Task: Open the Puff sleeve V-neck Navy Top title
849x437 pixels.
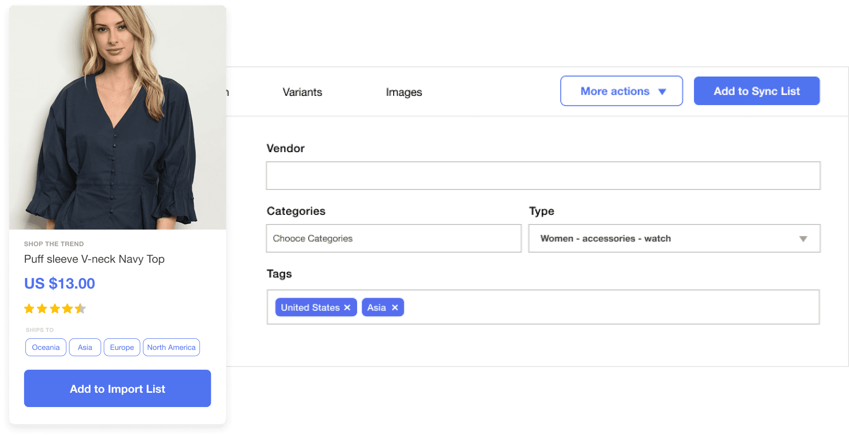Action: pos(94,259)
